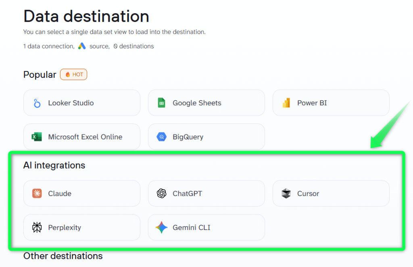Viewport: 413px width, 267px height.
Task: Click the Google Sheets green icon
Action: tap(161, 103)
